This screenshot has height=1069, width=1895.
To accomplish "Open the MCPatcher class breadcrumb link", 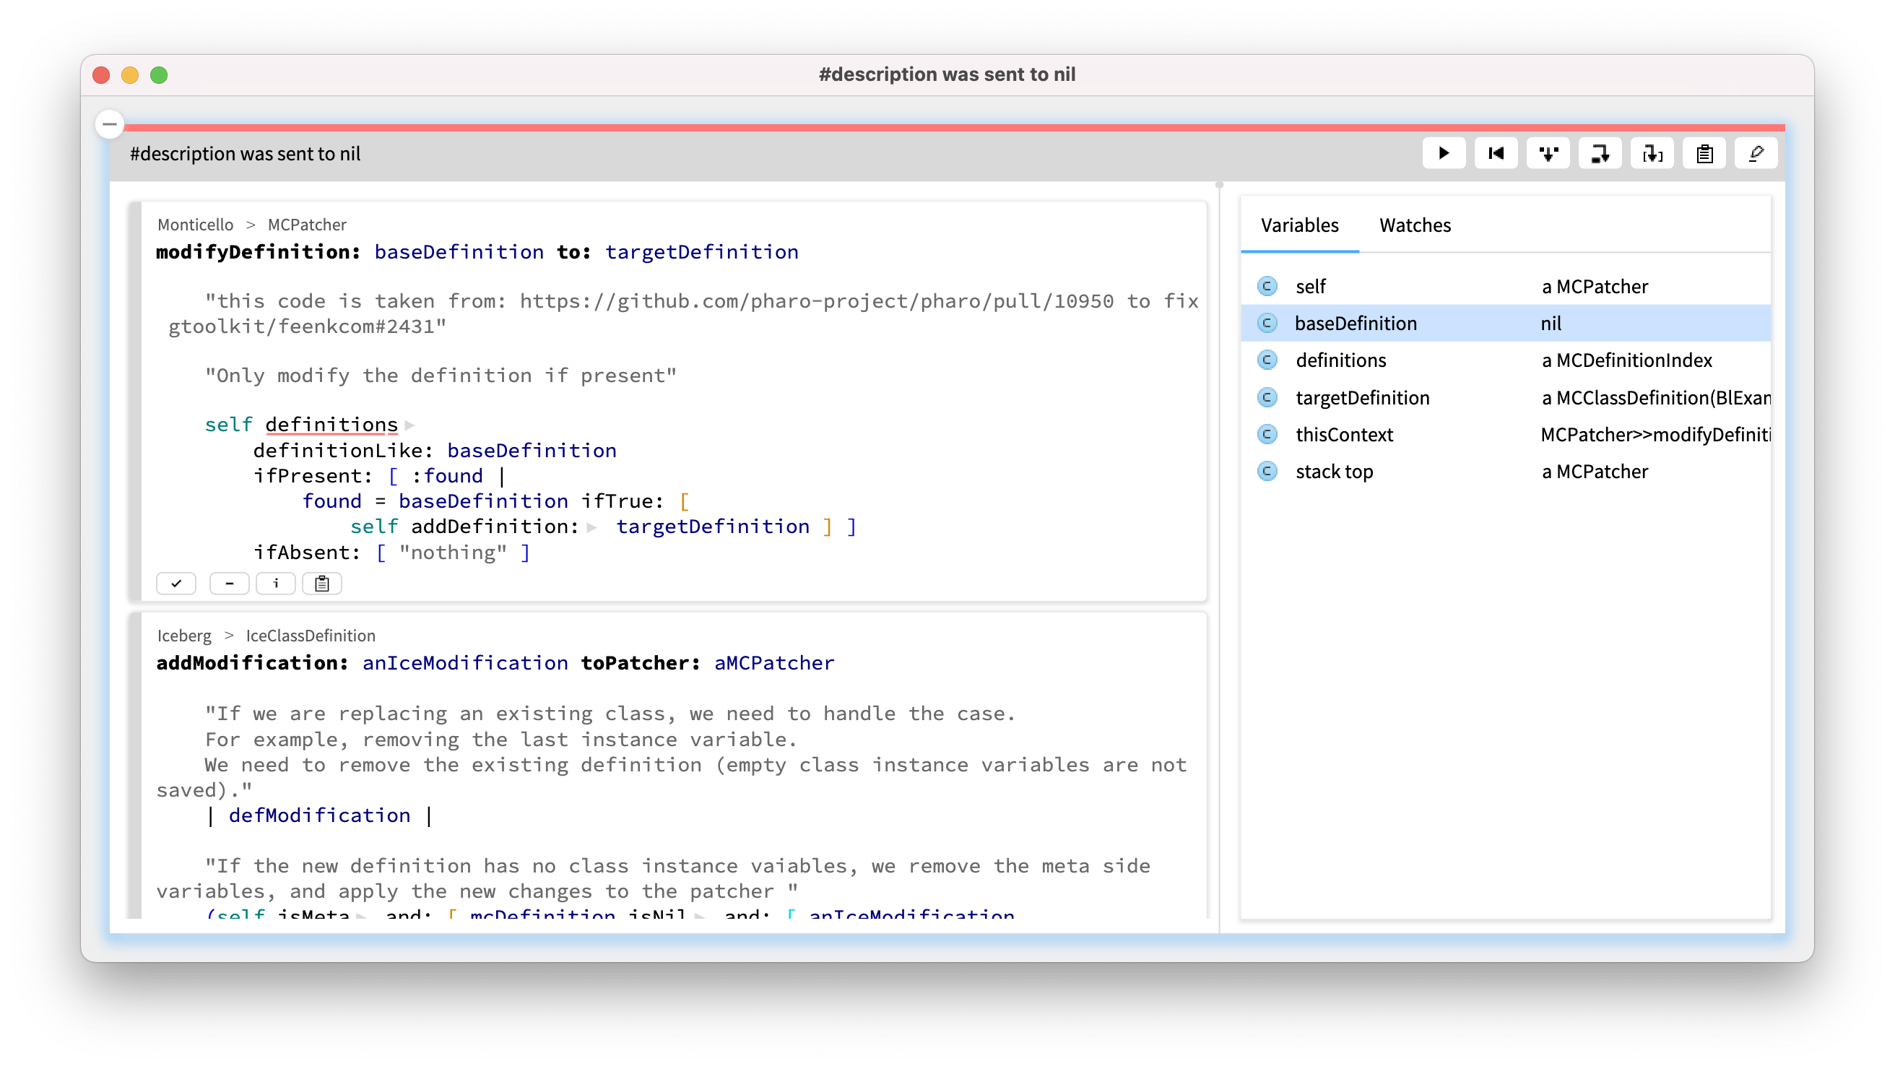I will tap(307, 225).
